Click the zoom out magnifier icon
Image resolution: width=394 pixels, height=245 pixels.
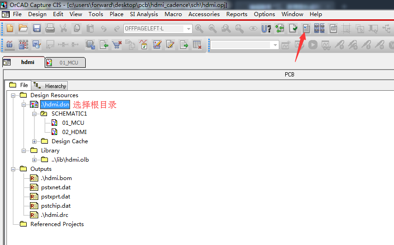[212, 29]
